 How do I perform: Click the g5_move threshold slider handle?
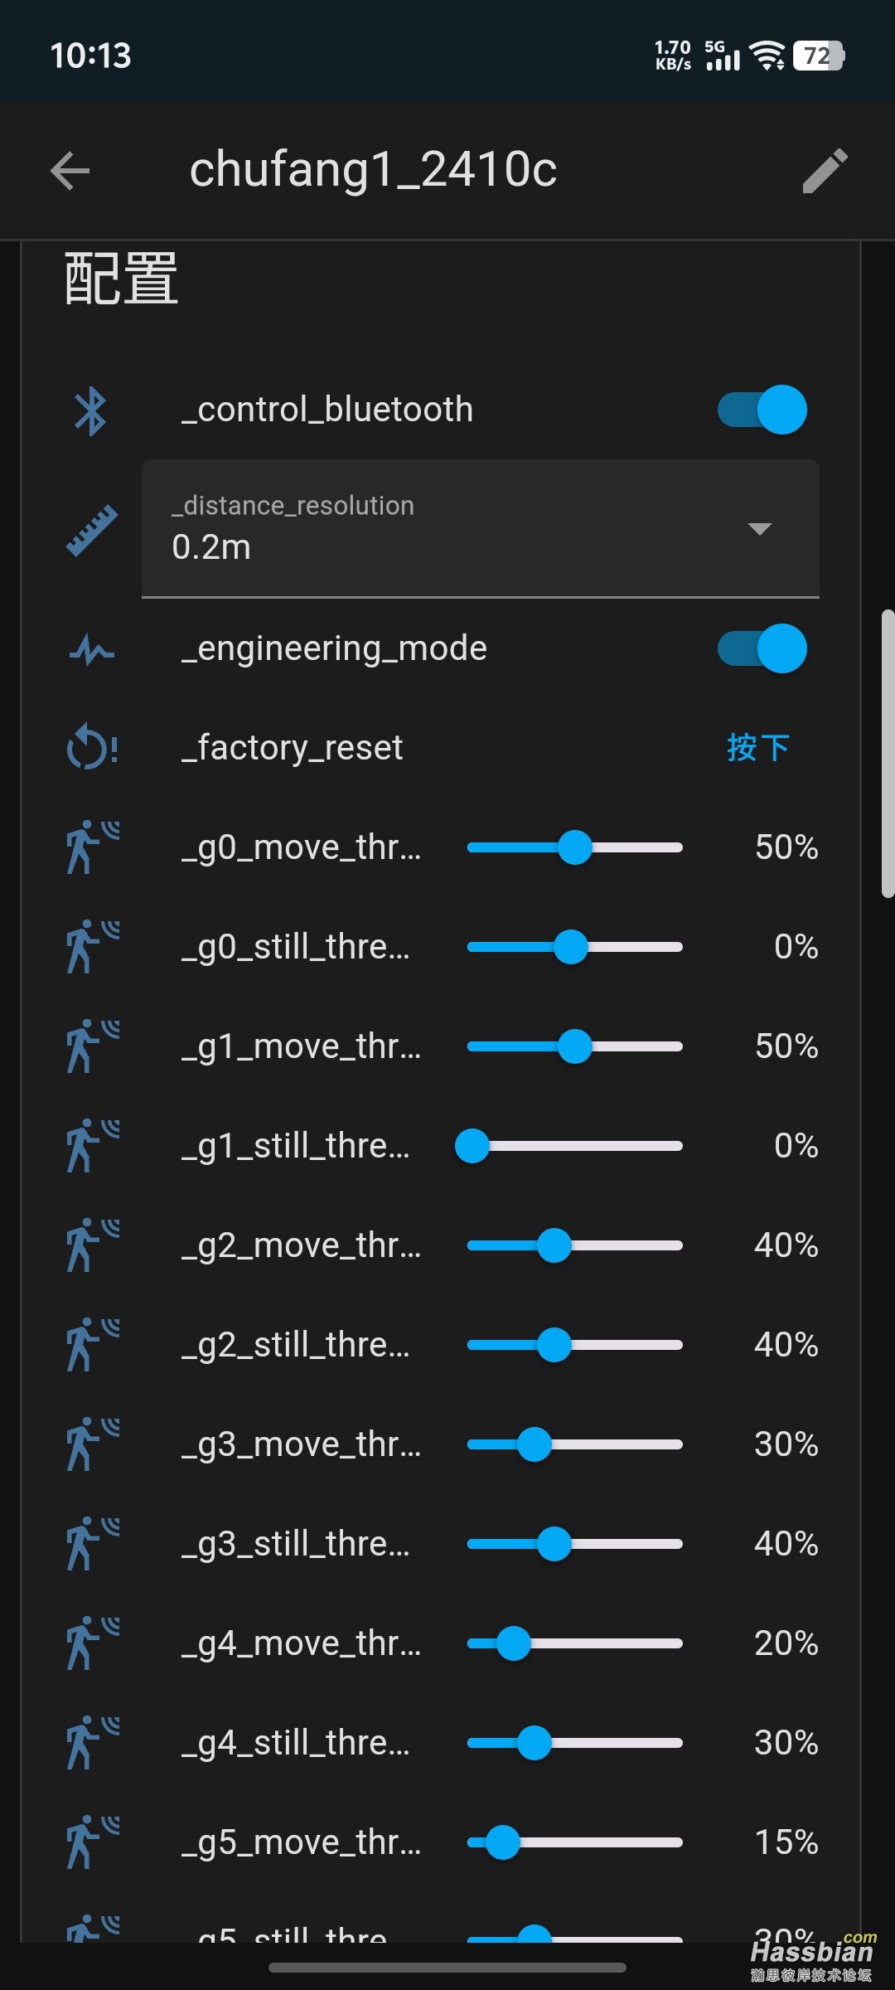502,1842
